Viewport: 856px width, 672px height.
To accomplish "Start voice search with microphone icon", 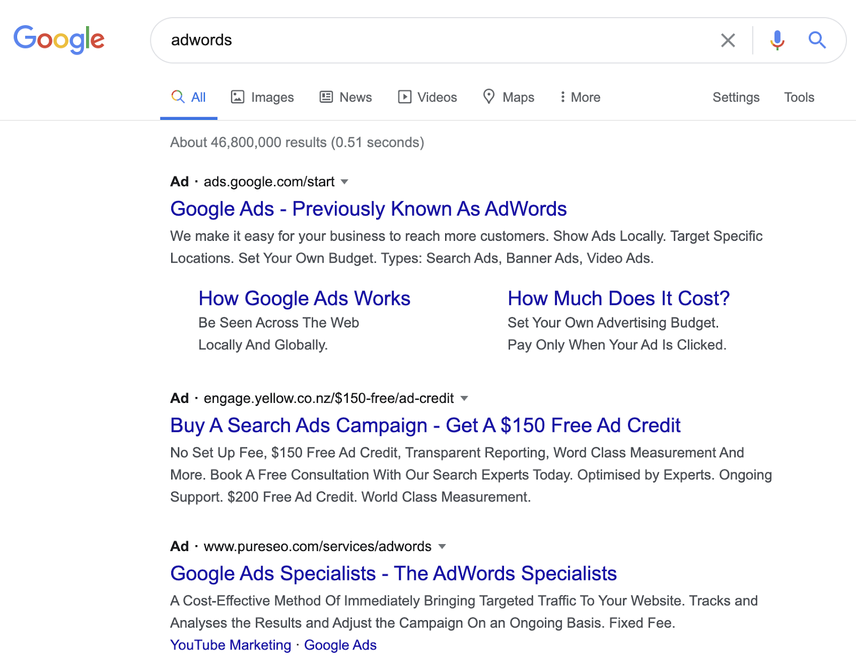I will (777, 40).
